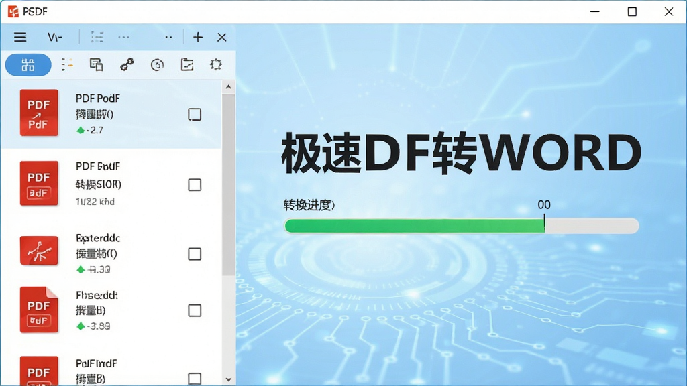
Task: Click scrollbar down arrow in file list
Action: pyautogui.click(x=228, y=379)
